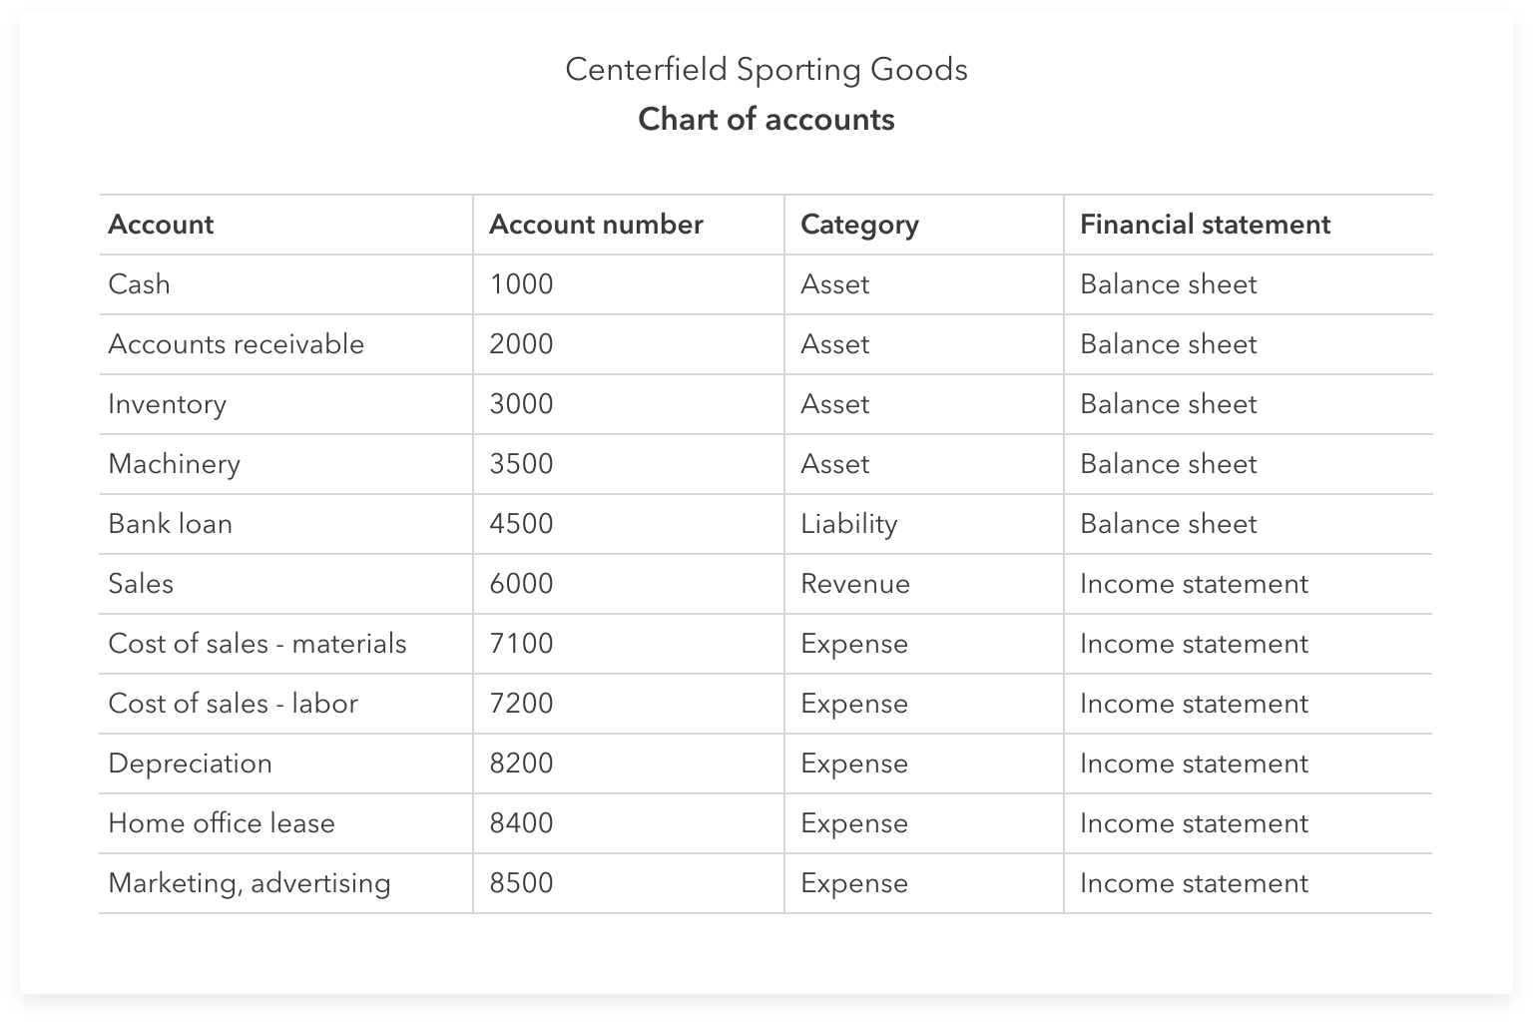Click account number 3500 for Machinery

[521, 464]
